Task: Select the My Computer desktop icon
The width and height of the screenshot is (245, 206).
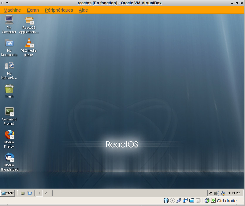Action: point(9,24)
